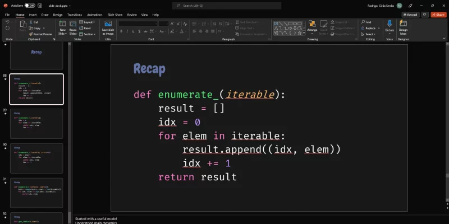Viewport: 449px width, 224px height.
Task: Collapse the ribbon with chevron
Action: coord(444,38)
